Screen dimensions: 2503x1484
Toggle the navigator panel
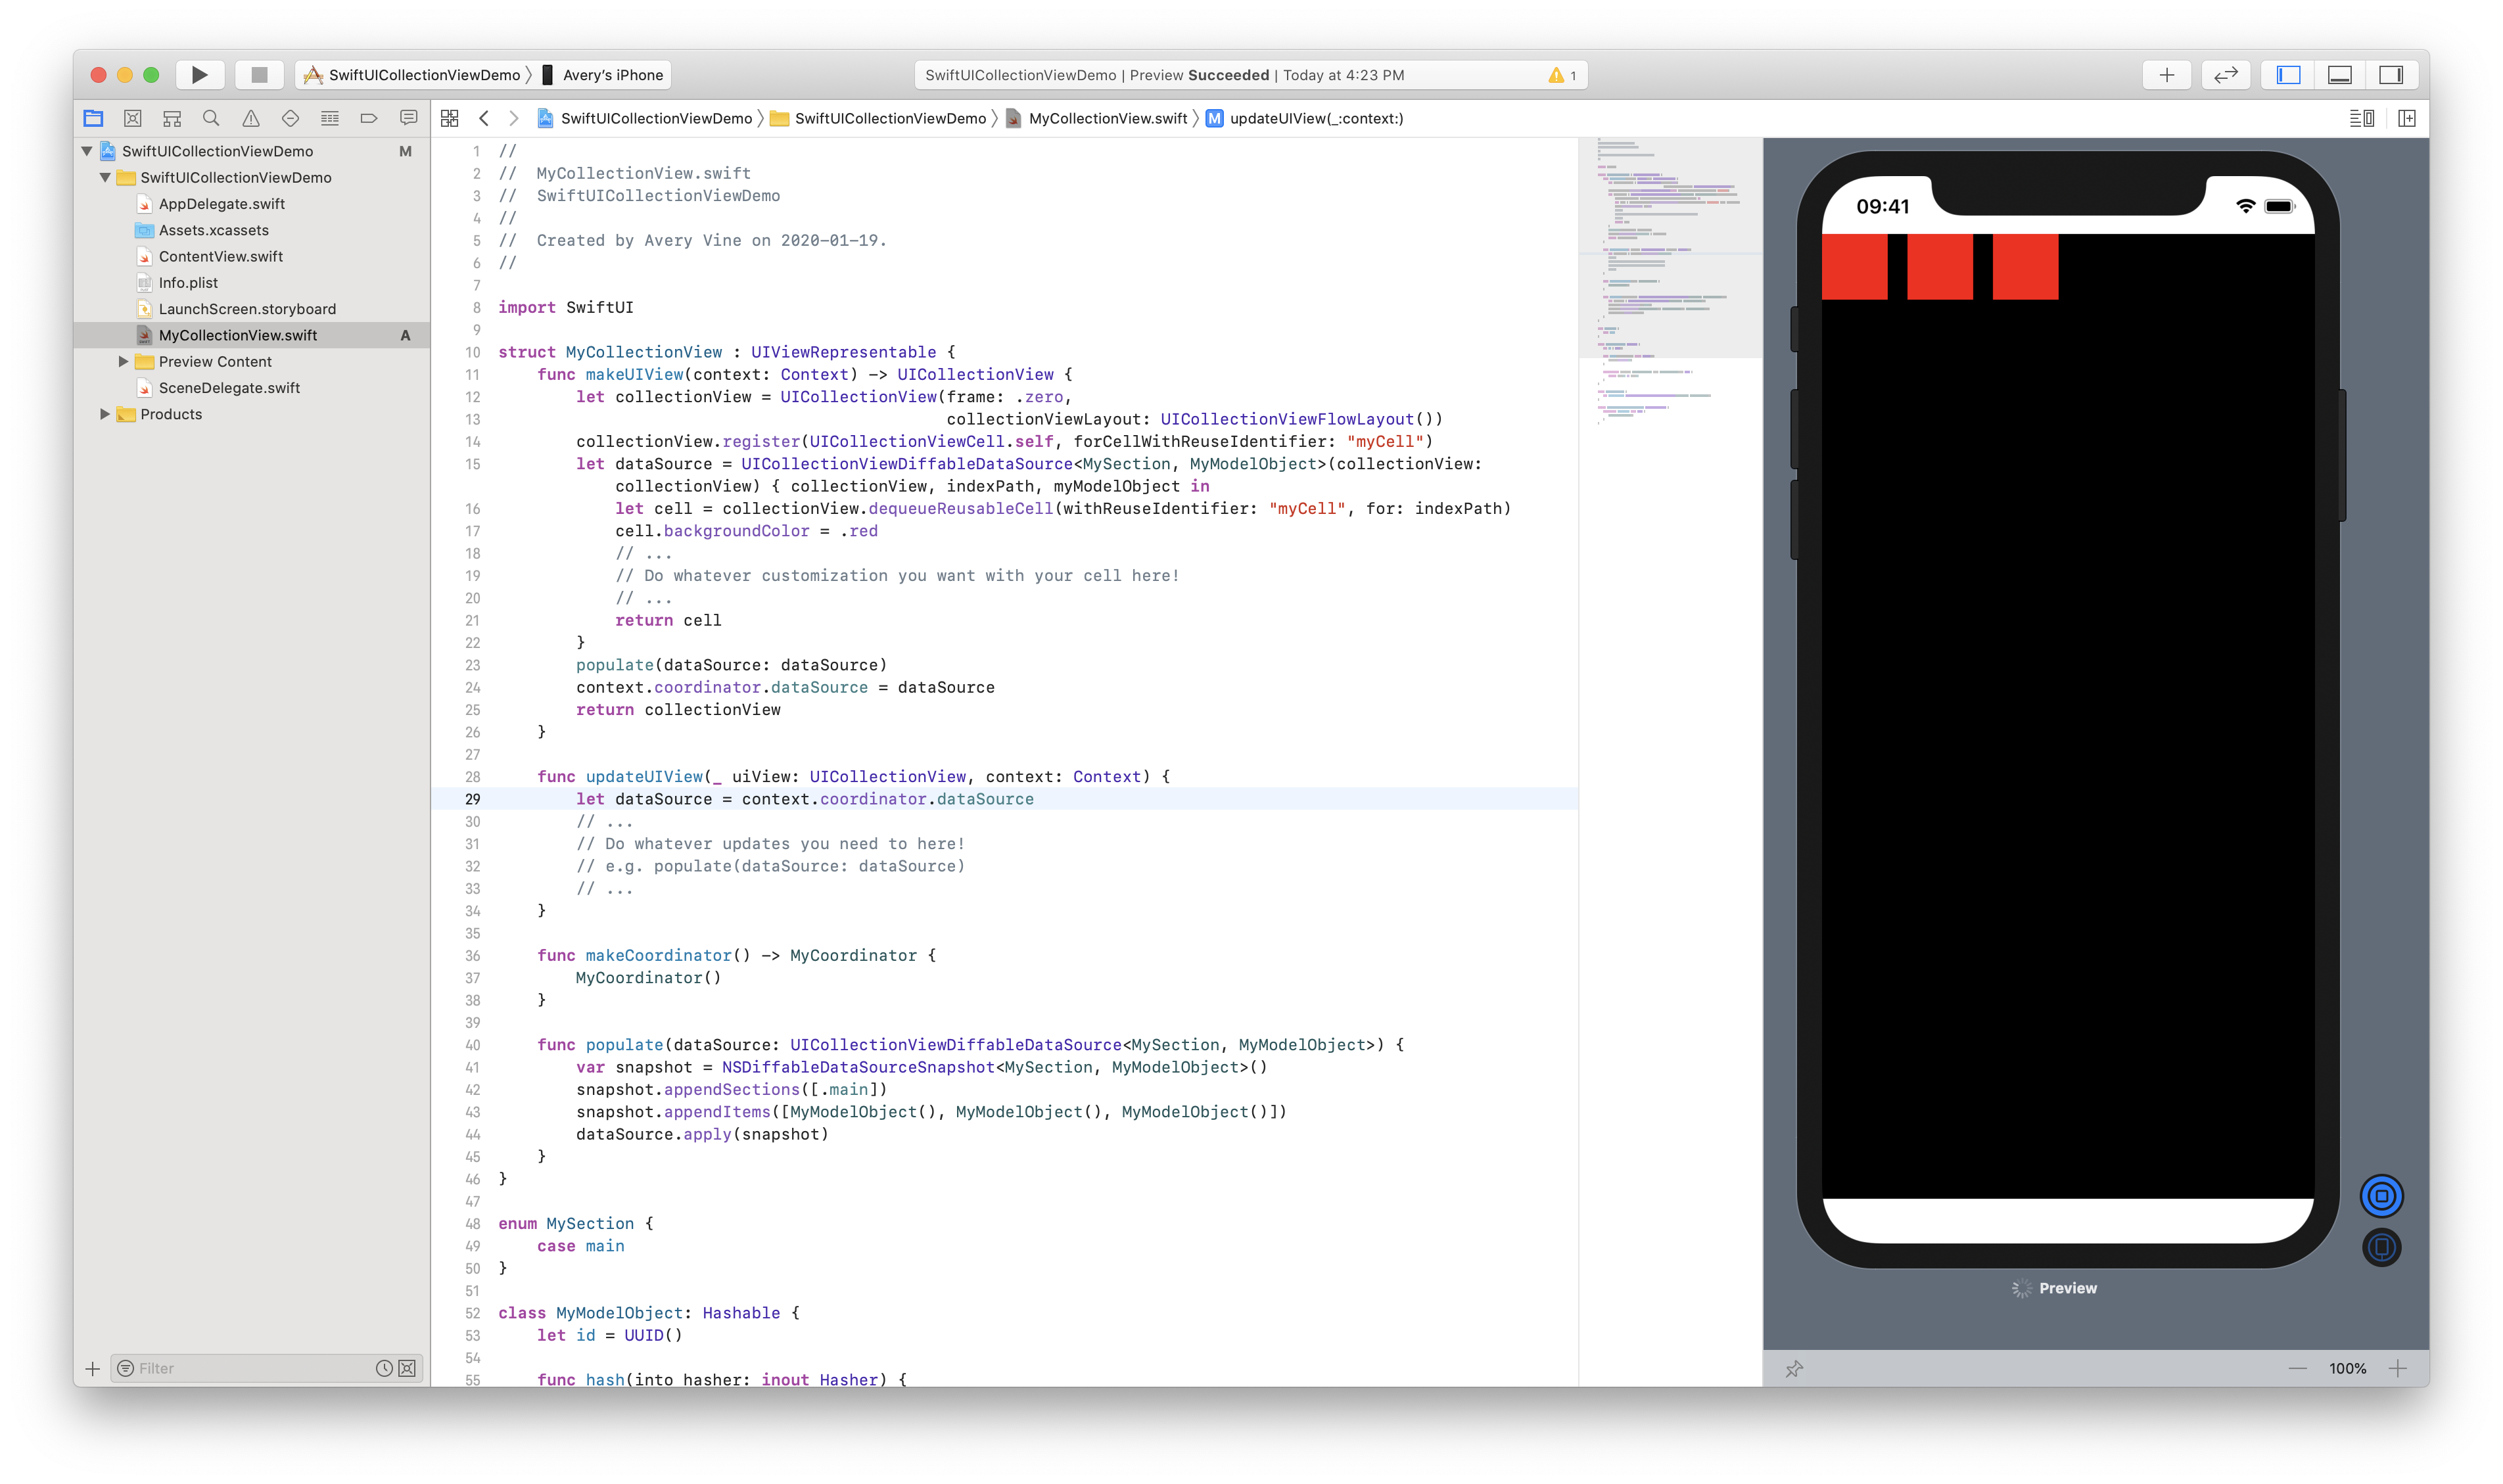2288,75
